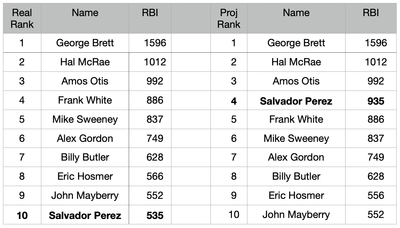
Task: Select Frank White in the Real Rank table
Action: [x=85, y=100]
